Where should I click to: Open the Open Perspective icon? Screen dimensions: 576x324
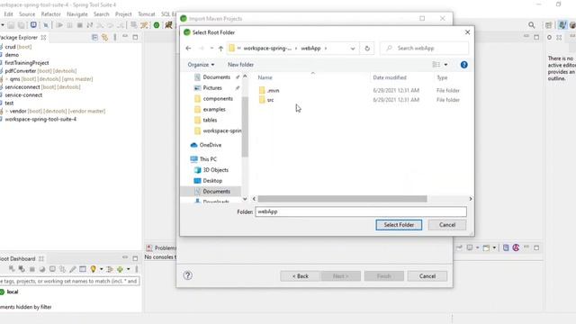click(x=548, y=25)
